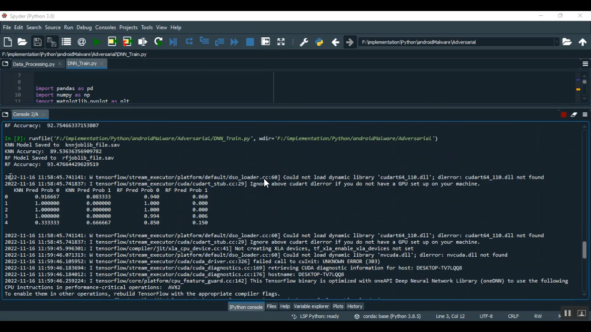Image resolution: width=591 pixels, height=332 pixels.
Task: Switch to Variable explorer pane
Action: click(x=311, y=306)
